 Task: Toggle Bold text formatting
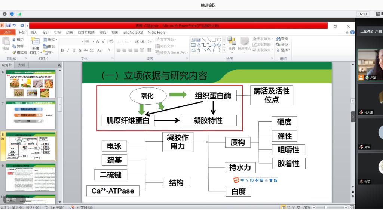(62, 50)
